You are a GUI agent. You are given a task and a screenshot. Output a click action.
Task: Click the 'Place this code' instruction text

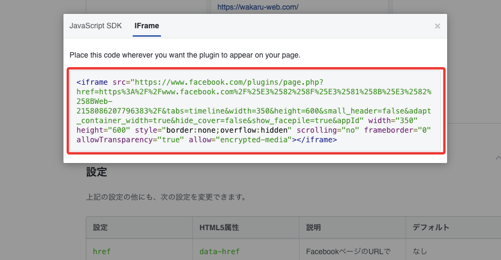point(185,55)
